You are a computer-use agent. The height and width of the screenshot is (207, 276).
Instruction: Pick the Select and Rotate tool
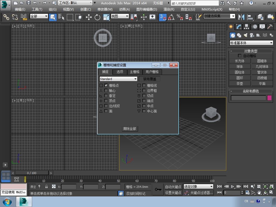[x=97, y=17]
